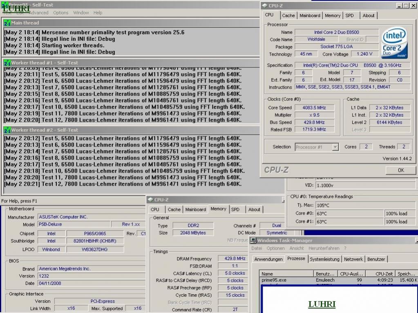Click the memory Type field DDR2
This screenshot has width=418, height=313.
(193, 225)
